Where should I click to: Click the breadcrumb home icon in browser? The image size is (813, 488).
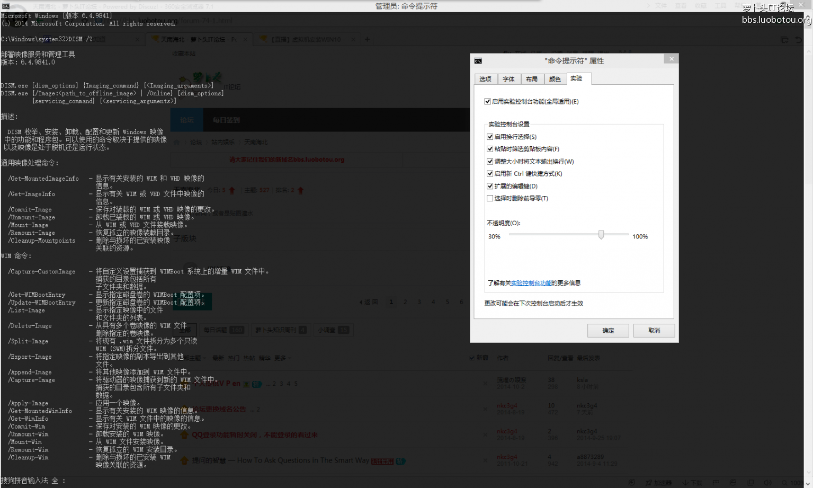click(177, 142)
